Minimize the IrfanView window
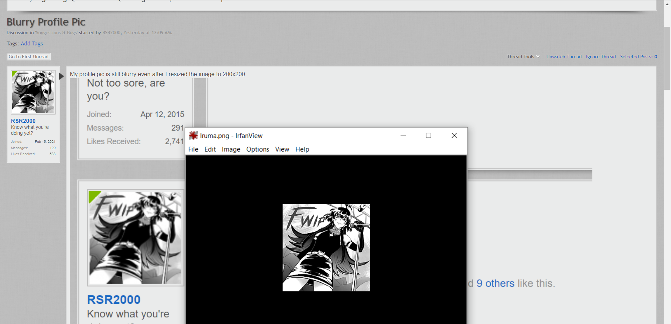671x324 pixels. 403,135
